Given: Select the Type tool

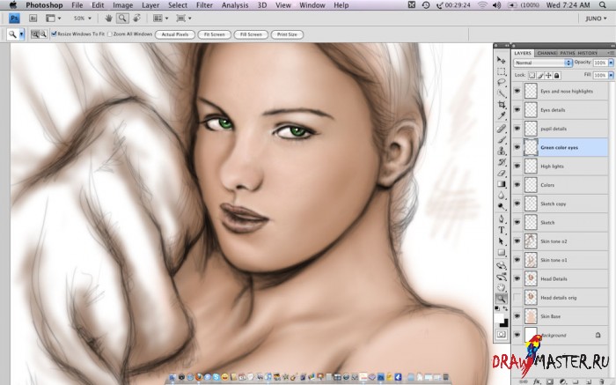Looking at the screenshot, I should tap(502, 230).
